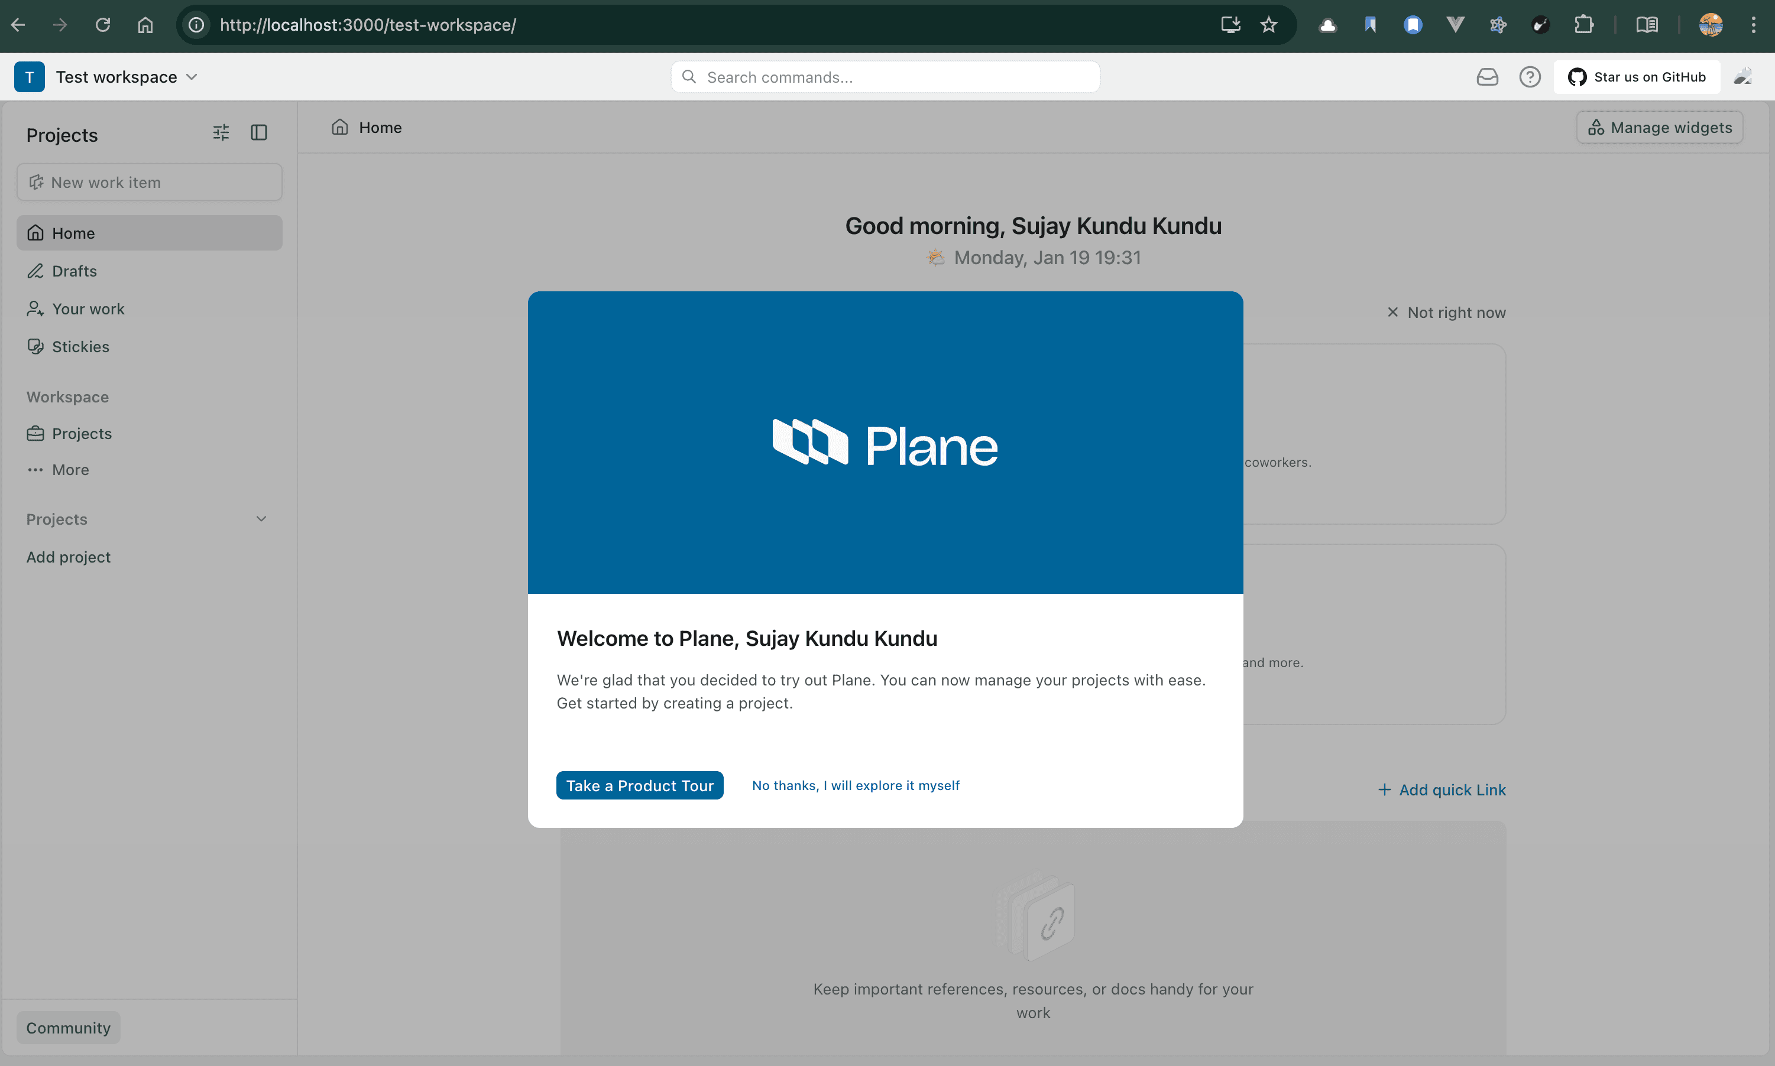Click the browser profile avatar
Viewport: 1775px width, 1066px height.
(x=1711, y=25)
